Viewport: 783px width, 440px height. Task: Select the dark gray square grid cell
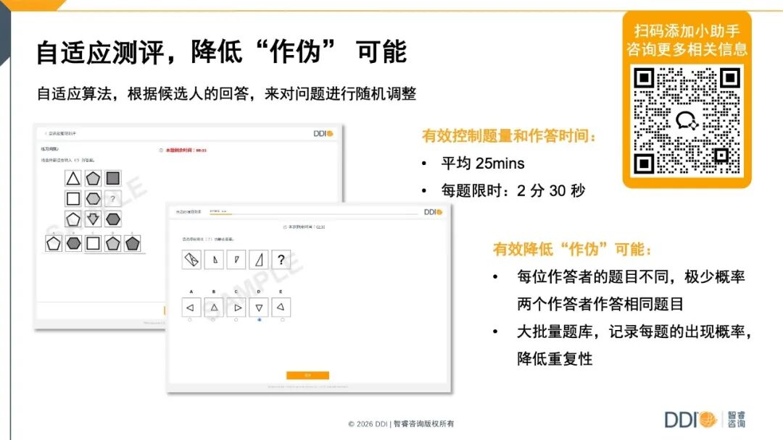[113, 179]
